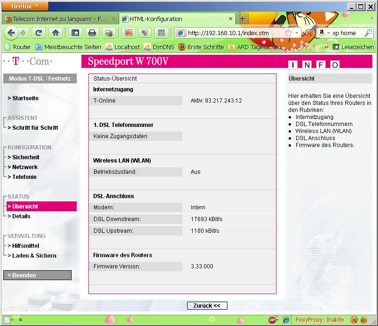Close the 'Telecom Internet zu langsam!' tab

114,19
